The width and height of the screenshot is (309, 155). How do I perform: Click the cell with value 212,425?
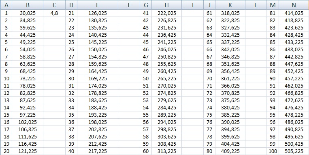click(98, 144)
